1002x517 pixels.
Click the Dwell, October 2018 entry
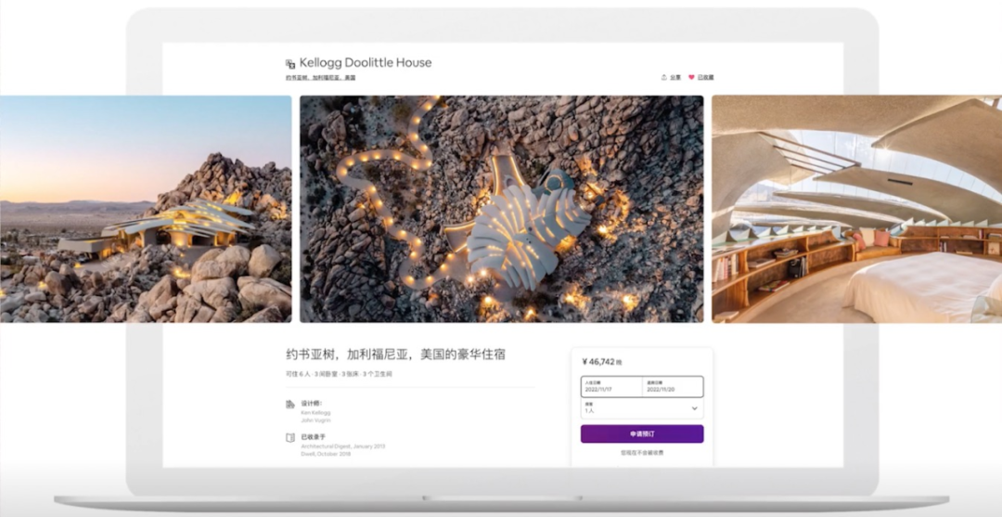[x=326, y=454]
